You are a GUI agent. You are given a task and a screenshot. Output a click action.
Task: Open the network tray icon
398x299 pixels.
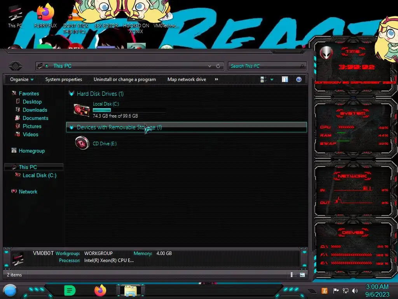(x=346, y=290)
